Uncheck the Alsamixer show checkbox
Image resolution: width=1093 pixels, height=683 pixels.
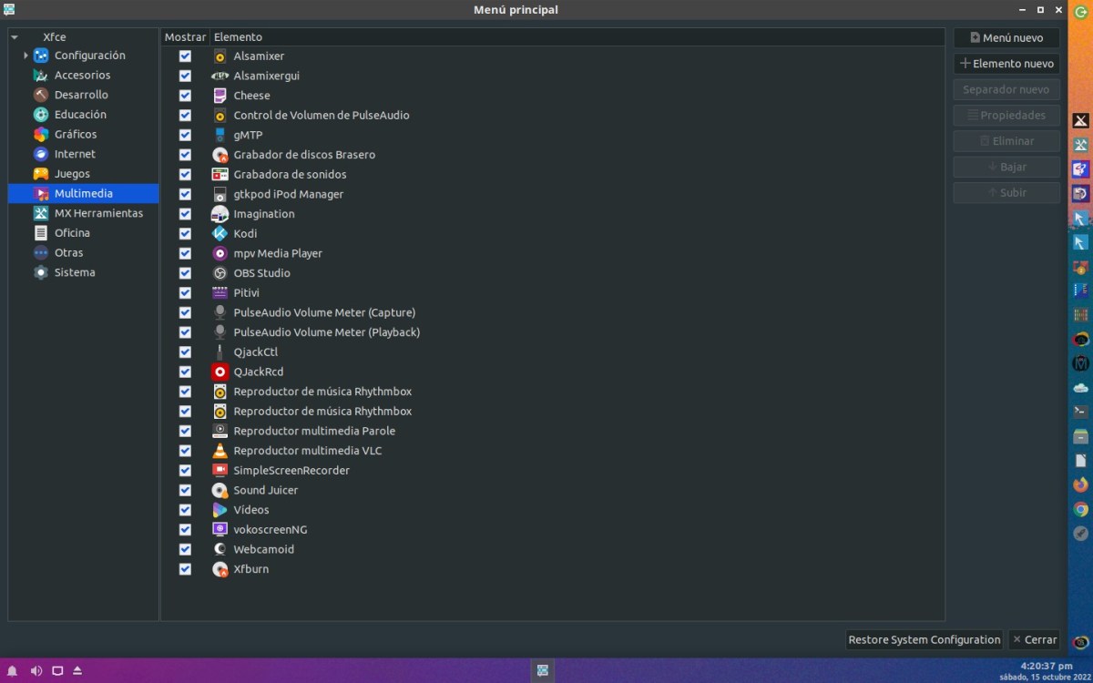coord(185,56)
